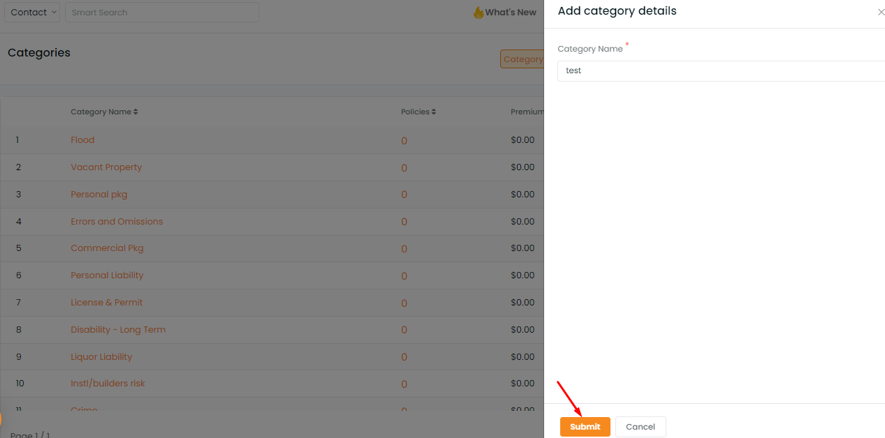885x438 pixels.
Task: Open the License & Permit category
Action: (106, 303)
